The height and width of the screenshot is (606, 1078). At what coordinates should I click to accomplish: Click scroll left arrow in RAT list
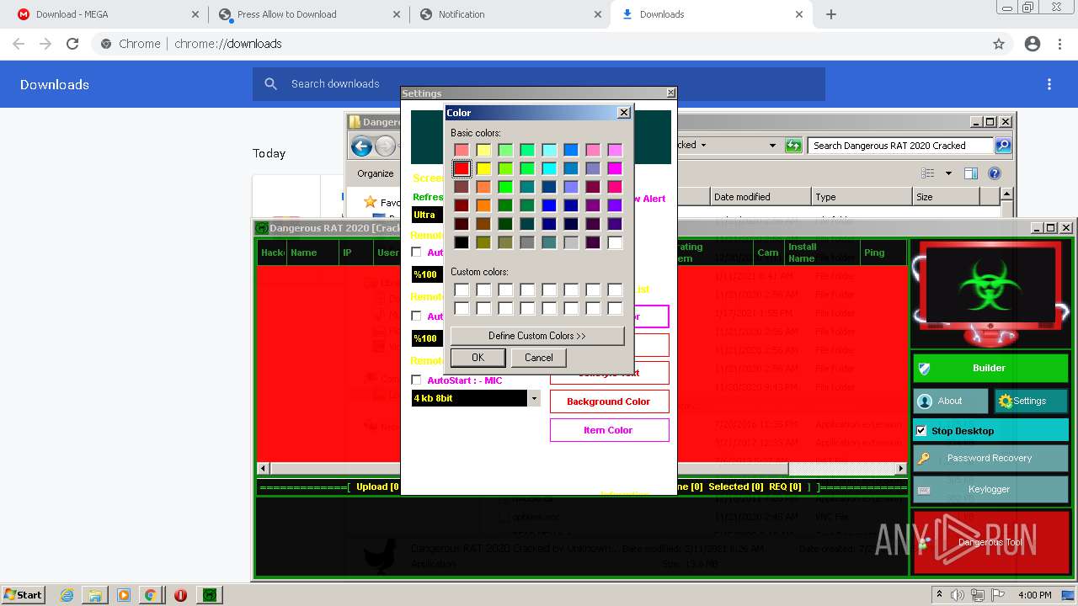[264, 468]
